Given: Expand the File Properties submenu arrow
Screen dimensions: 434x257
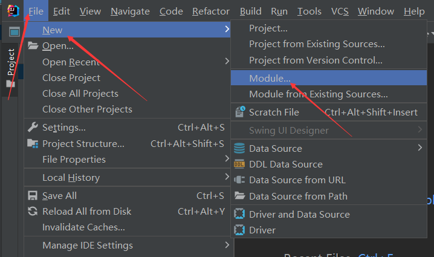Looking at the screenshot, I should [227, 160].
